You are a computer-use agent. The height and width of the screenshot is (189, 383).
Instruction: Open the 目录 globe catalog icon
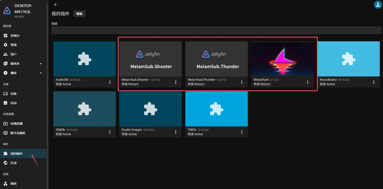pyautogui.click(x=5, y=163)
